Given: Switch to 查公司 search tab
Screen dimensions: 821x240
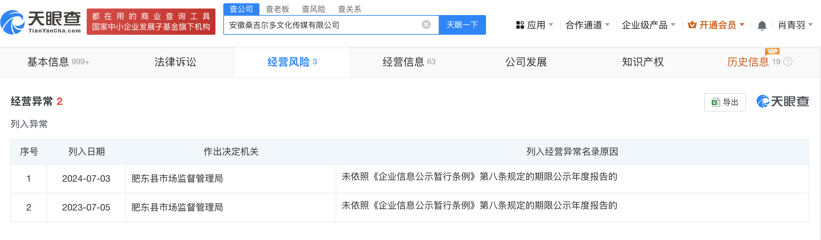Looking at the screenshot, I should [x=241, y=9].
